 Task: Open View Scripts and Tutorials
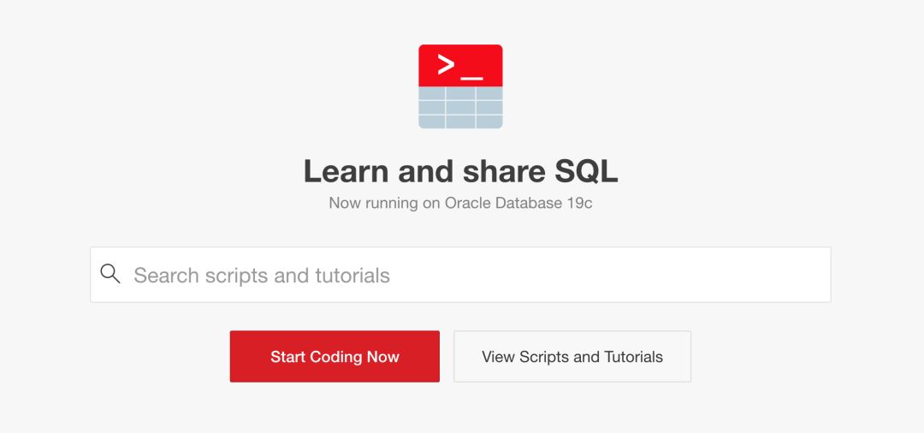coord(572,357)
